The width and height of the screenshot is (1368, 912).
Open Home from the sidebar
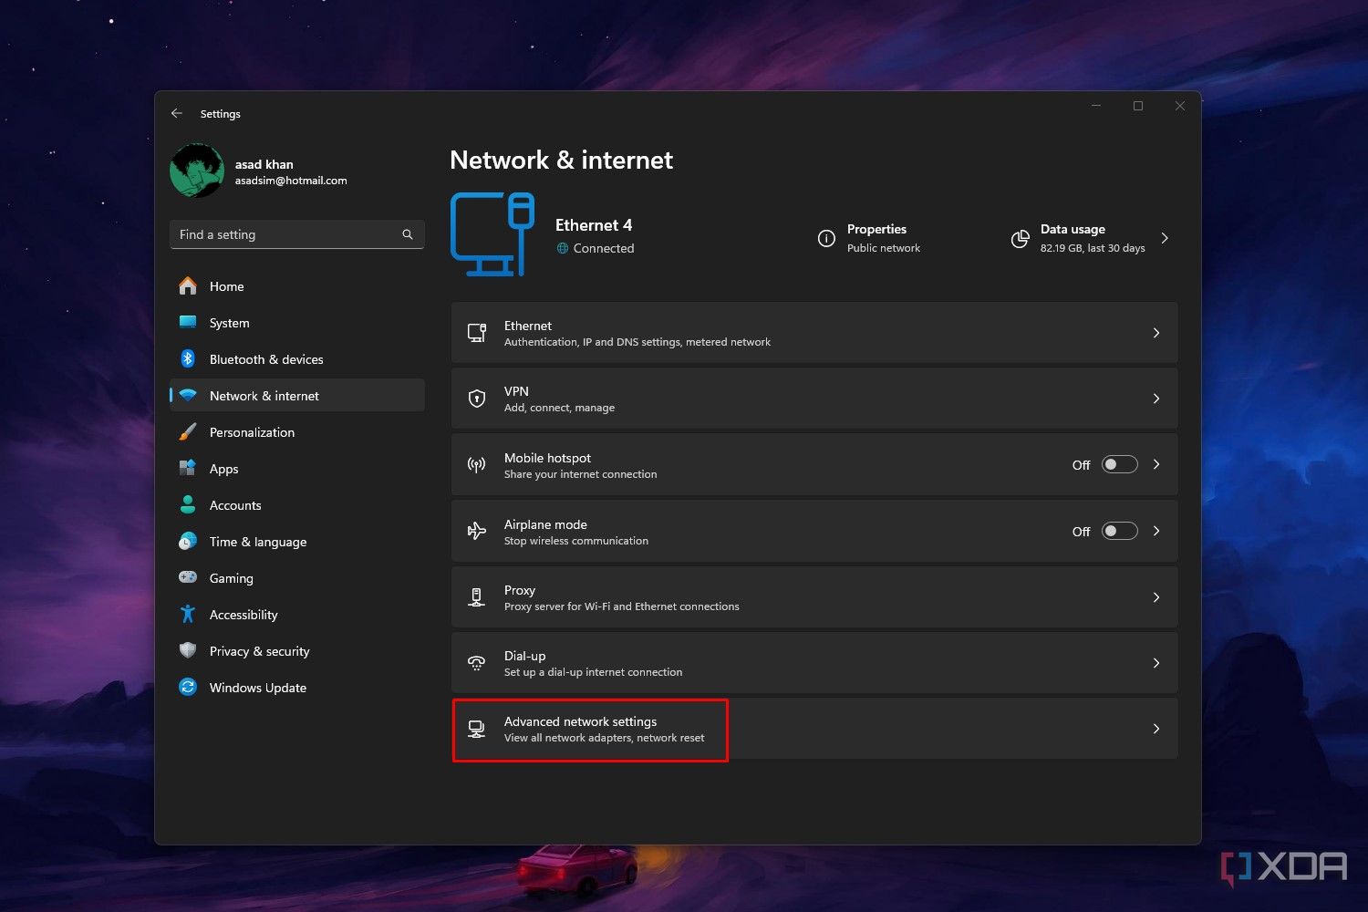(296, 286)
